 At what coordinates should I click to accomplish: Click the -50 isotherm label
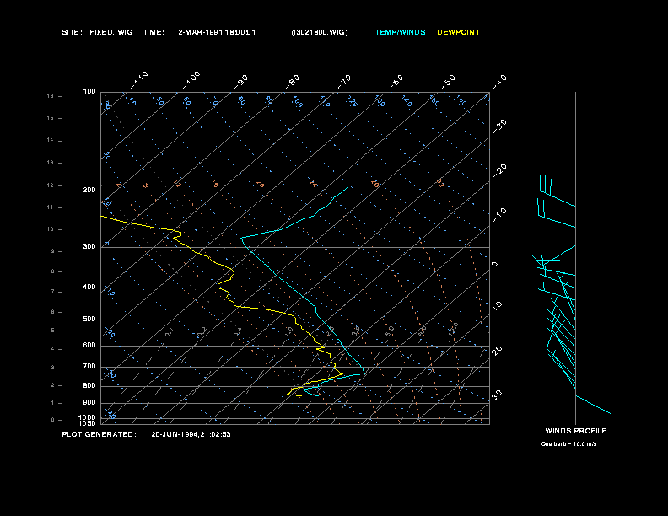(448, 82)
